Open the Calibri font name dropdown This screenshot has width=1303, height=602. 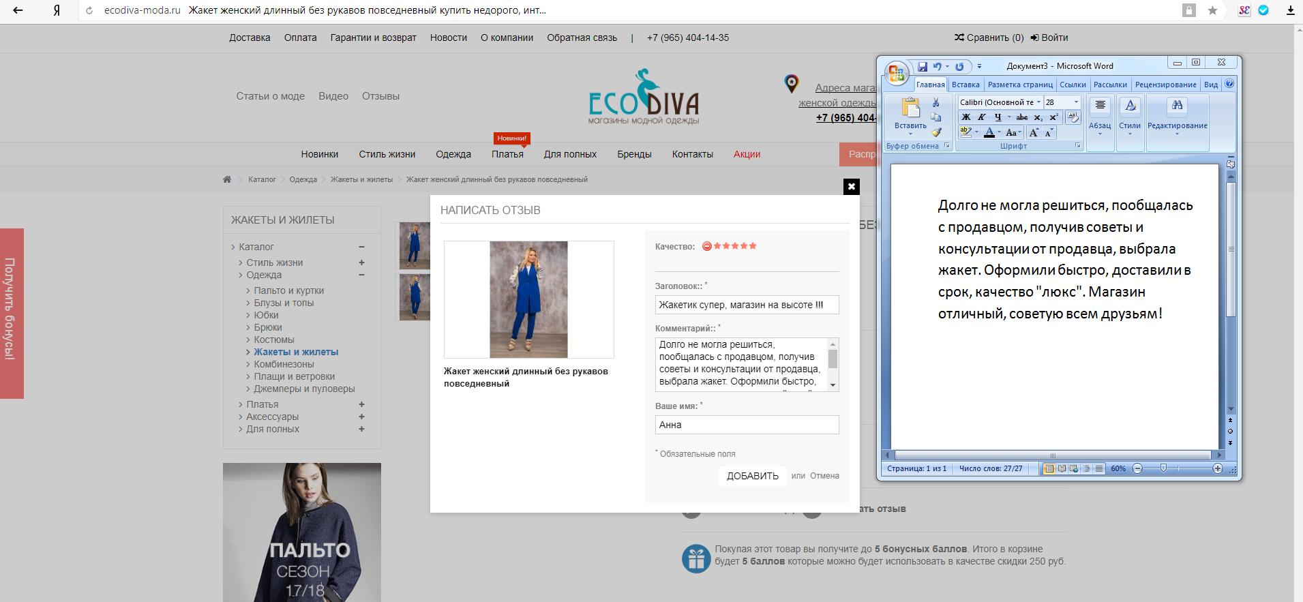point(1039,102)
